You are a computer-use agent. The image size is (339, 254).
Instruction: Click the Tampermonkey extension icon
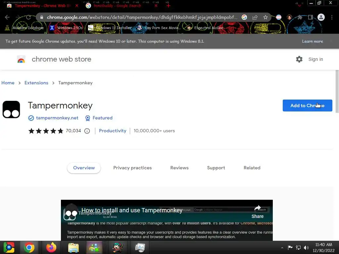(x=11, y=109)
